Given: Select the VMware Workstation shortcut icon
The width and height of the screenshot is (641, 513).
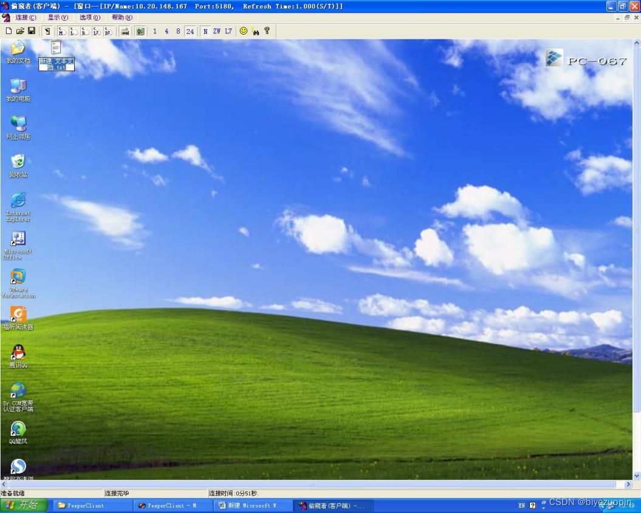Looking at the screenshot, I should coord(18,283).
